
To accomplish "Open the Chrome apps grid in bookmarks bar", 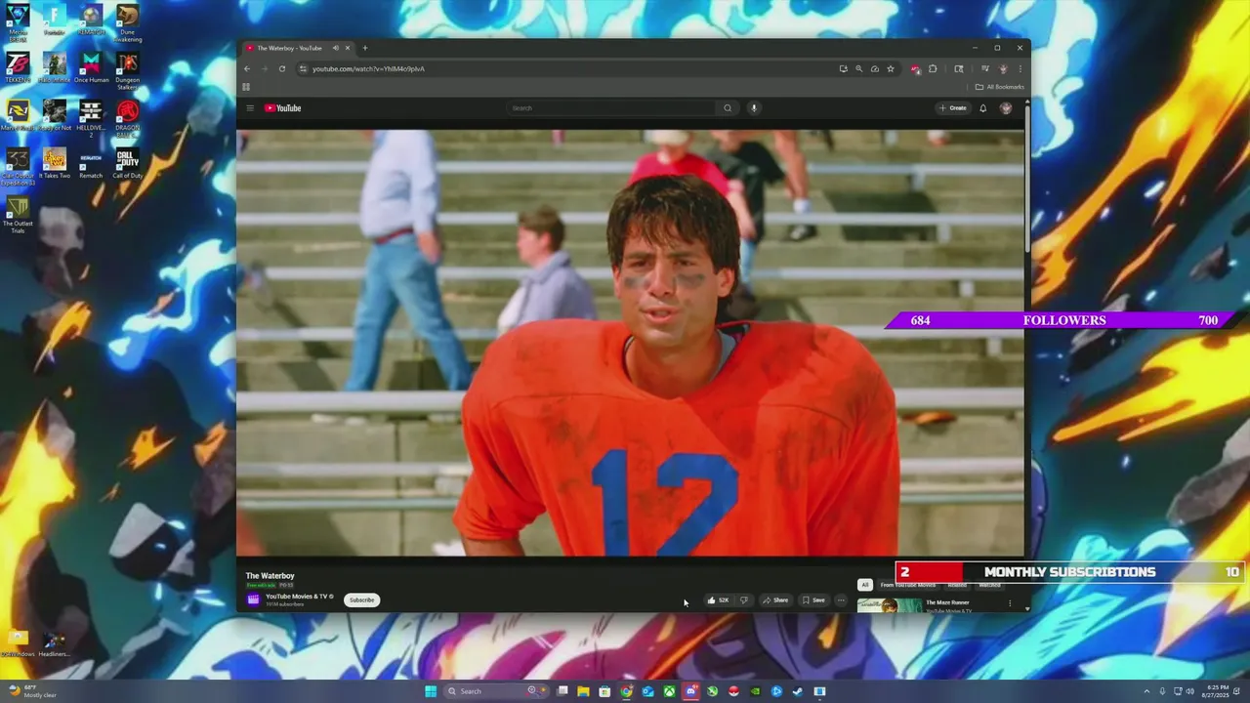I will click(246, 87).
